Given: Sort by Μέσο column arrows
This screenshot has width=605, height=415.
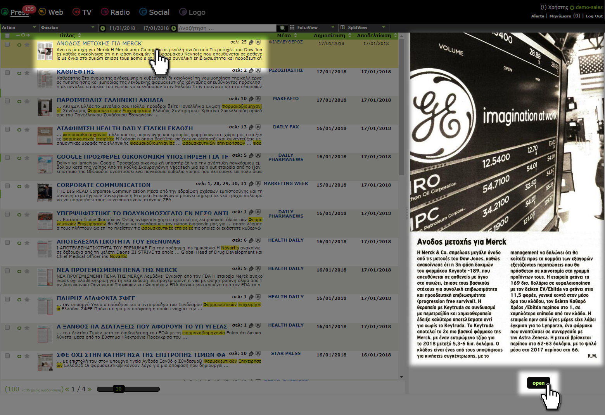Looking at the screenshot, I should coord(295,35).
